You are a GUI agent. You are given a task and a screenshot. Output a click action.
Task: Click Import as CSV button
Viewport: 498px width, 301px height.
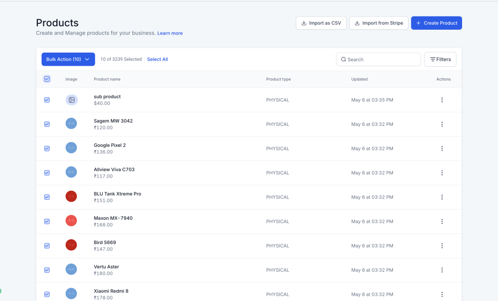click(321, 23)
